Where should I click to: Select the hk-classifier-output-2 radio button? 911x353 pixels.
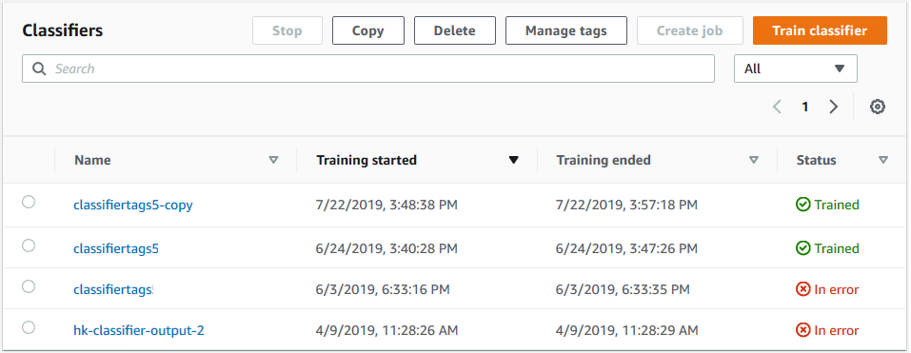tap(29, 327)
